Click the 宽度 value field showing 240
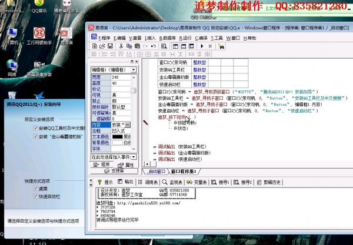This screenshot has width=353, height=245. 121,77
